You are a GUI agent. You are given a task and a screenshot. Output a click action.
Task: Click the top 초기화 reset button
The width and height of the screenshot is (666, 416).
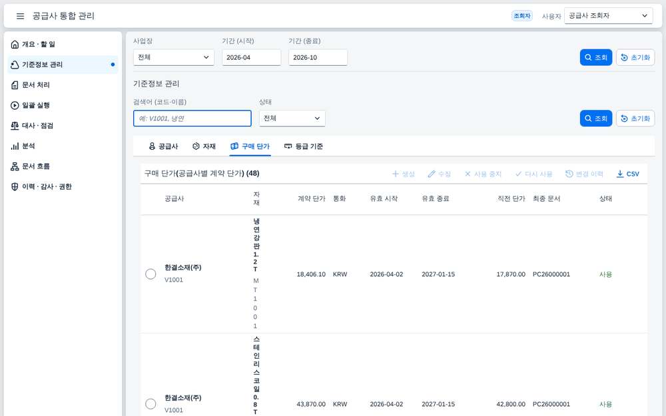click(635, 57)
